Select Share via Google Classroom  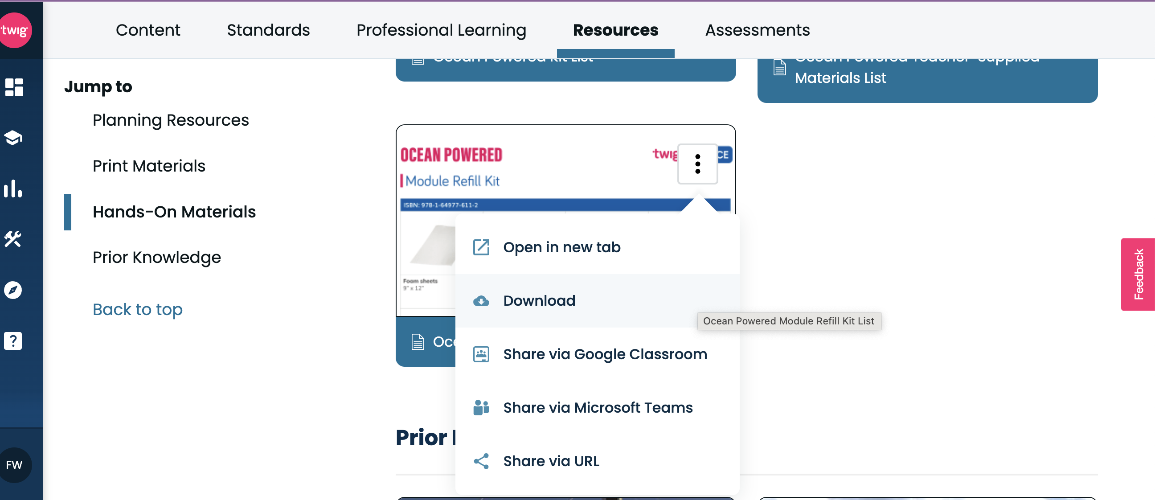coord(605,354)
